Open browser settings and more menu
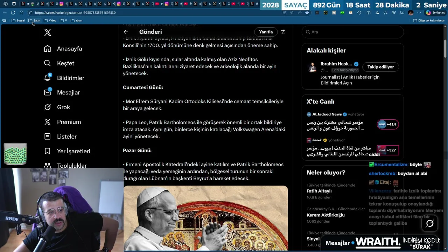448x252 pixels. click(x=419, y=13)
